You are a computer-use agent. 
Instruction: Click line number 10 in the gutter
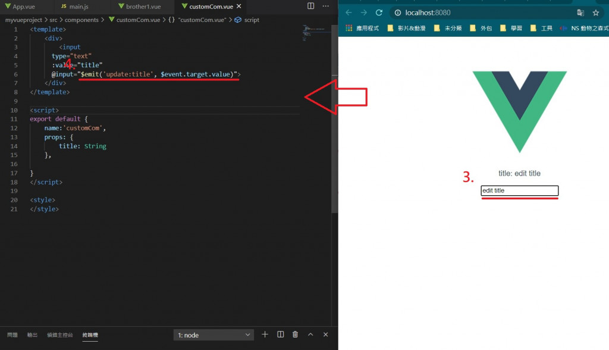[14, 110]
